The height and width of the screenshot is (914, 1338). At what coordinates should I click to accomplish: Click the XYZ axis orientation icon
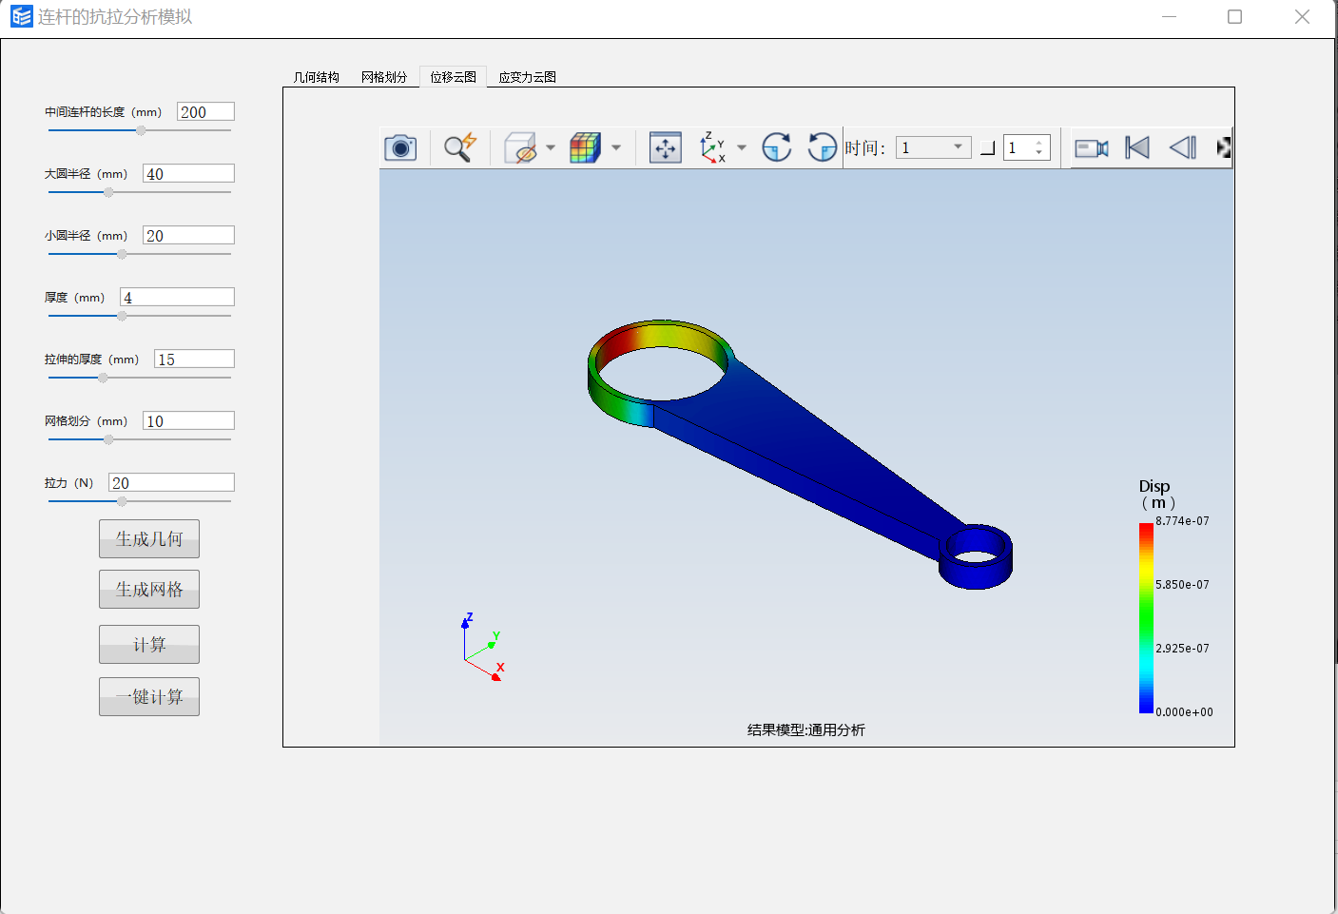(713, 147)
